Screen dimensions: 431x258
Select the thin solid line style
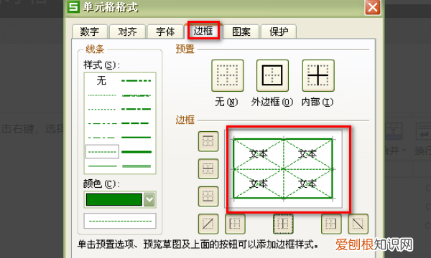click(102, 166)
